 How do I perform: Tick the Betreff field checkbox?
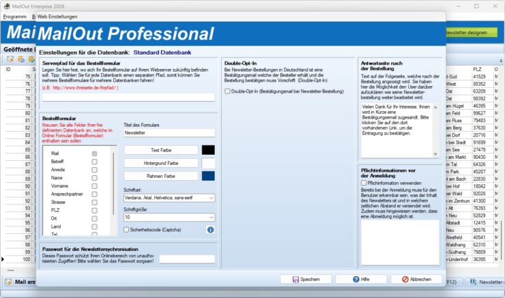pyautogui.click(x=94, y=162)
